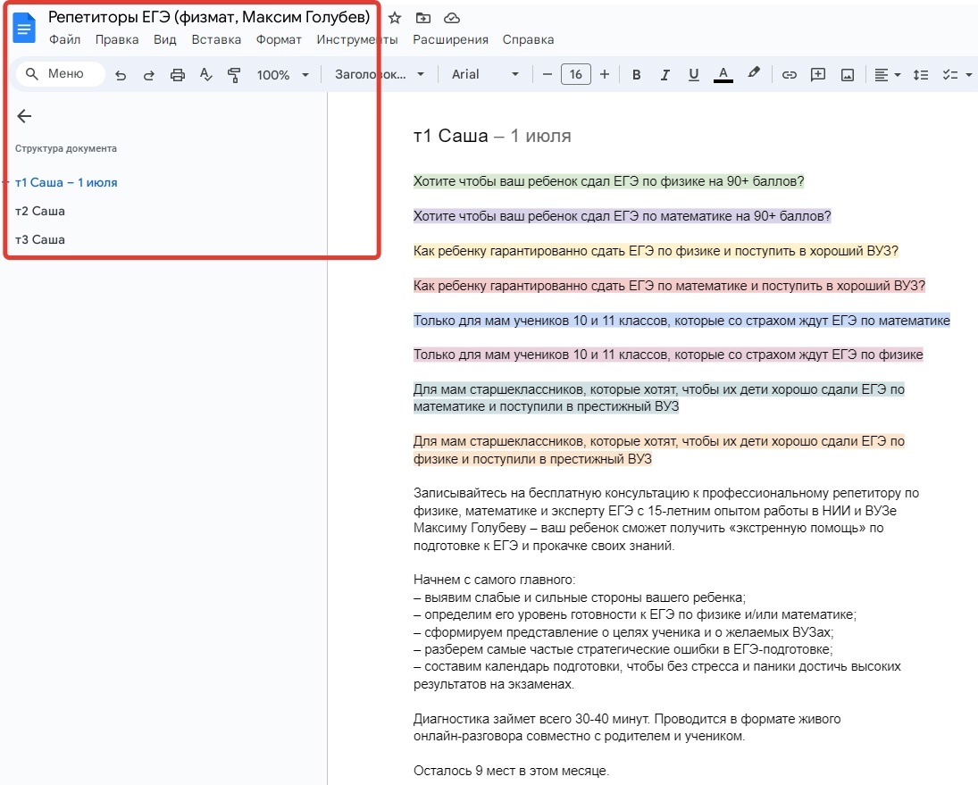This screenshot has width=978, height=785.
Task: Open the checklist button
Action: click(x=950, y=75)
